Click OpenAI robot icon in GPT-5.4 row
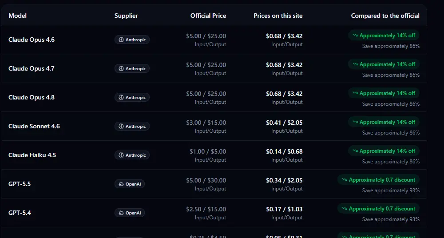 [121, 213]
